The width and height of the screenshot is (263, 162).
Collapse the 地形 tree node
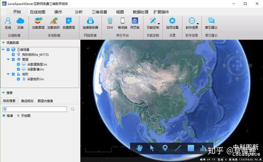click(x=8, y=74)
